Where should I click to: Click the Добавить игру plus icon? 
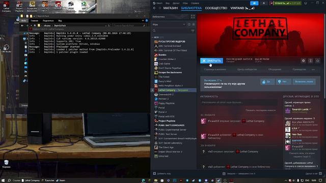(x=154, y=173)
